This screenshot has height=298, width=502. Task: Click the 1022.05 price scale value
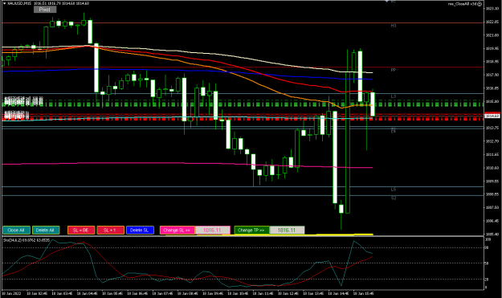coord(492,22)
